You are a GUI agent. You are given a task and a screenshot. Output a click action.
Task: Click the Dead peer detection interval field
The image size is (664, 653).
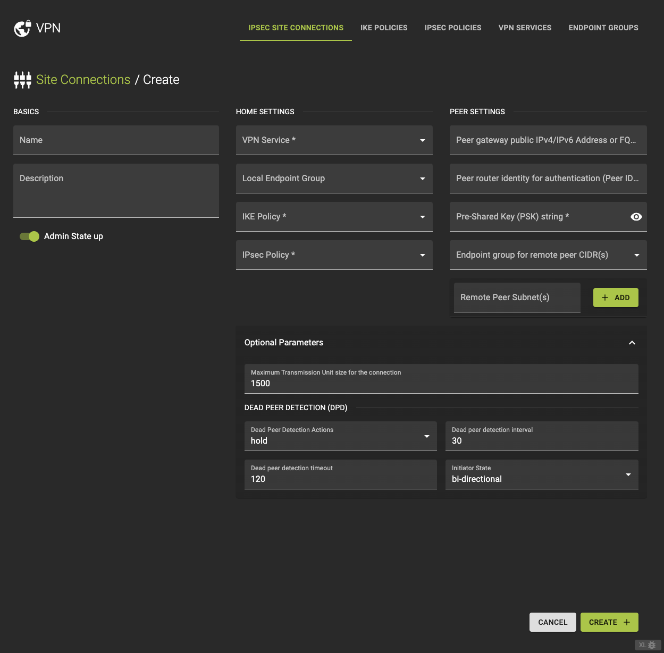click(x=542, y=436)
